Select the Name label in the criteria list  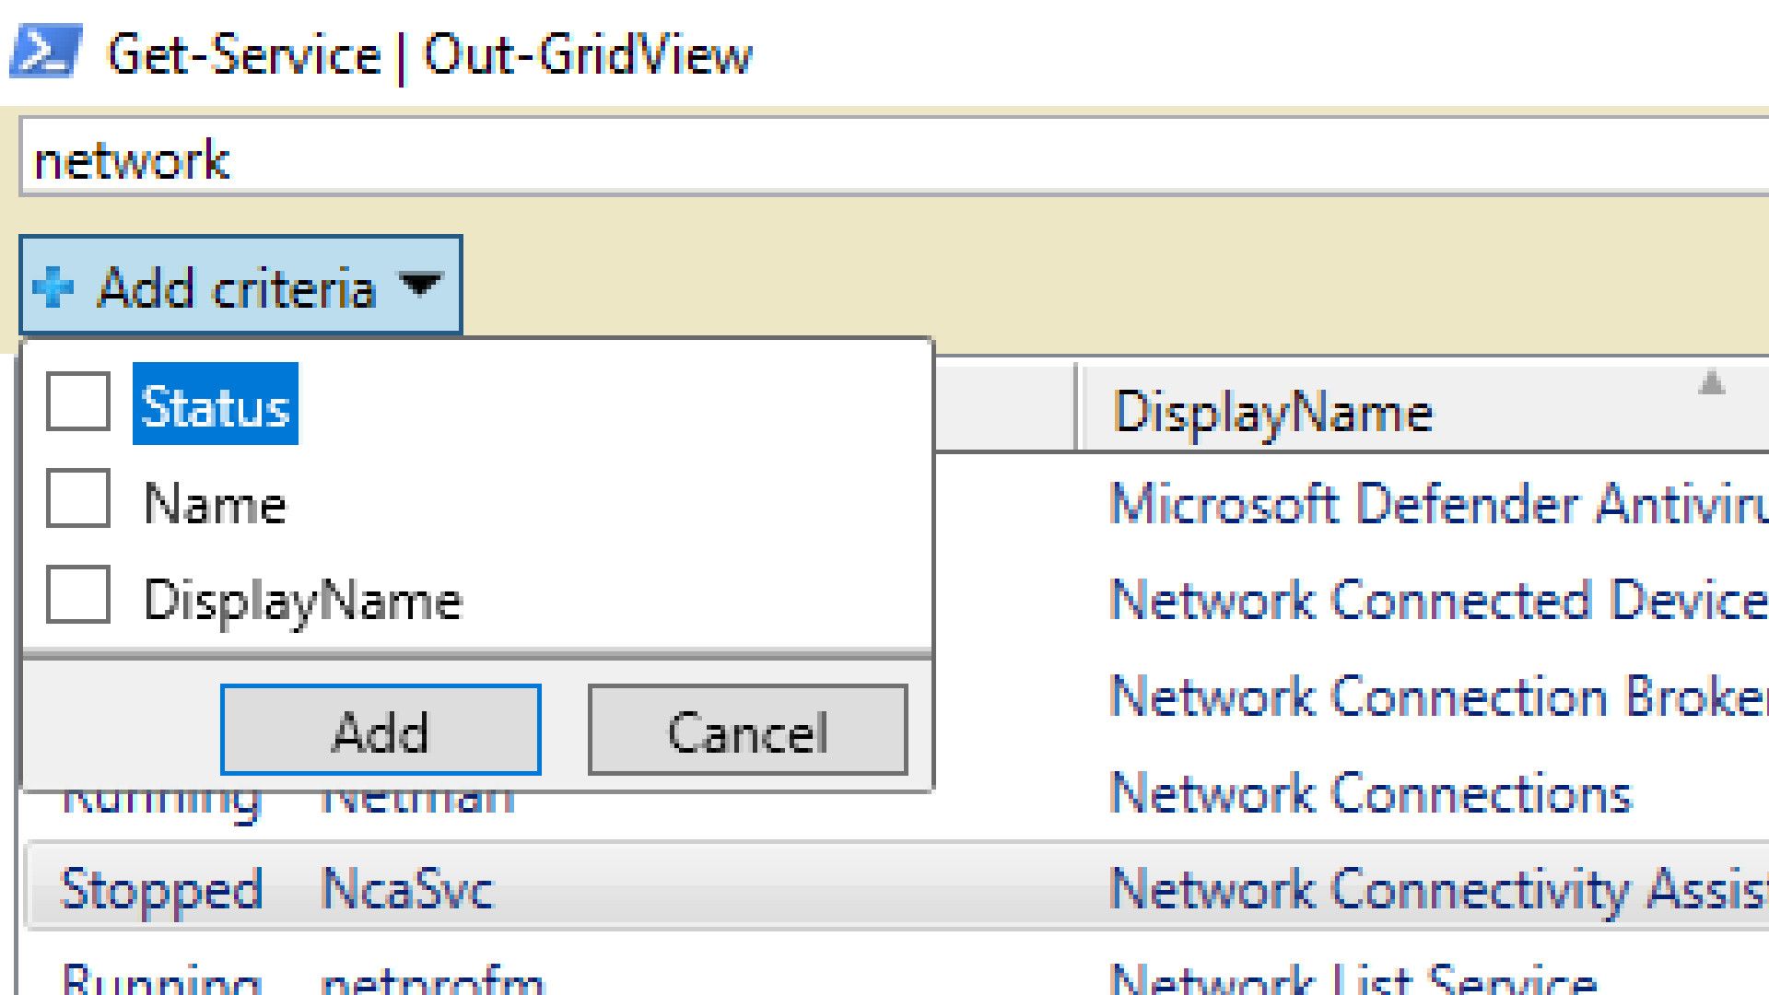(215, 504)
